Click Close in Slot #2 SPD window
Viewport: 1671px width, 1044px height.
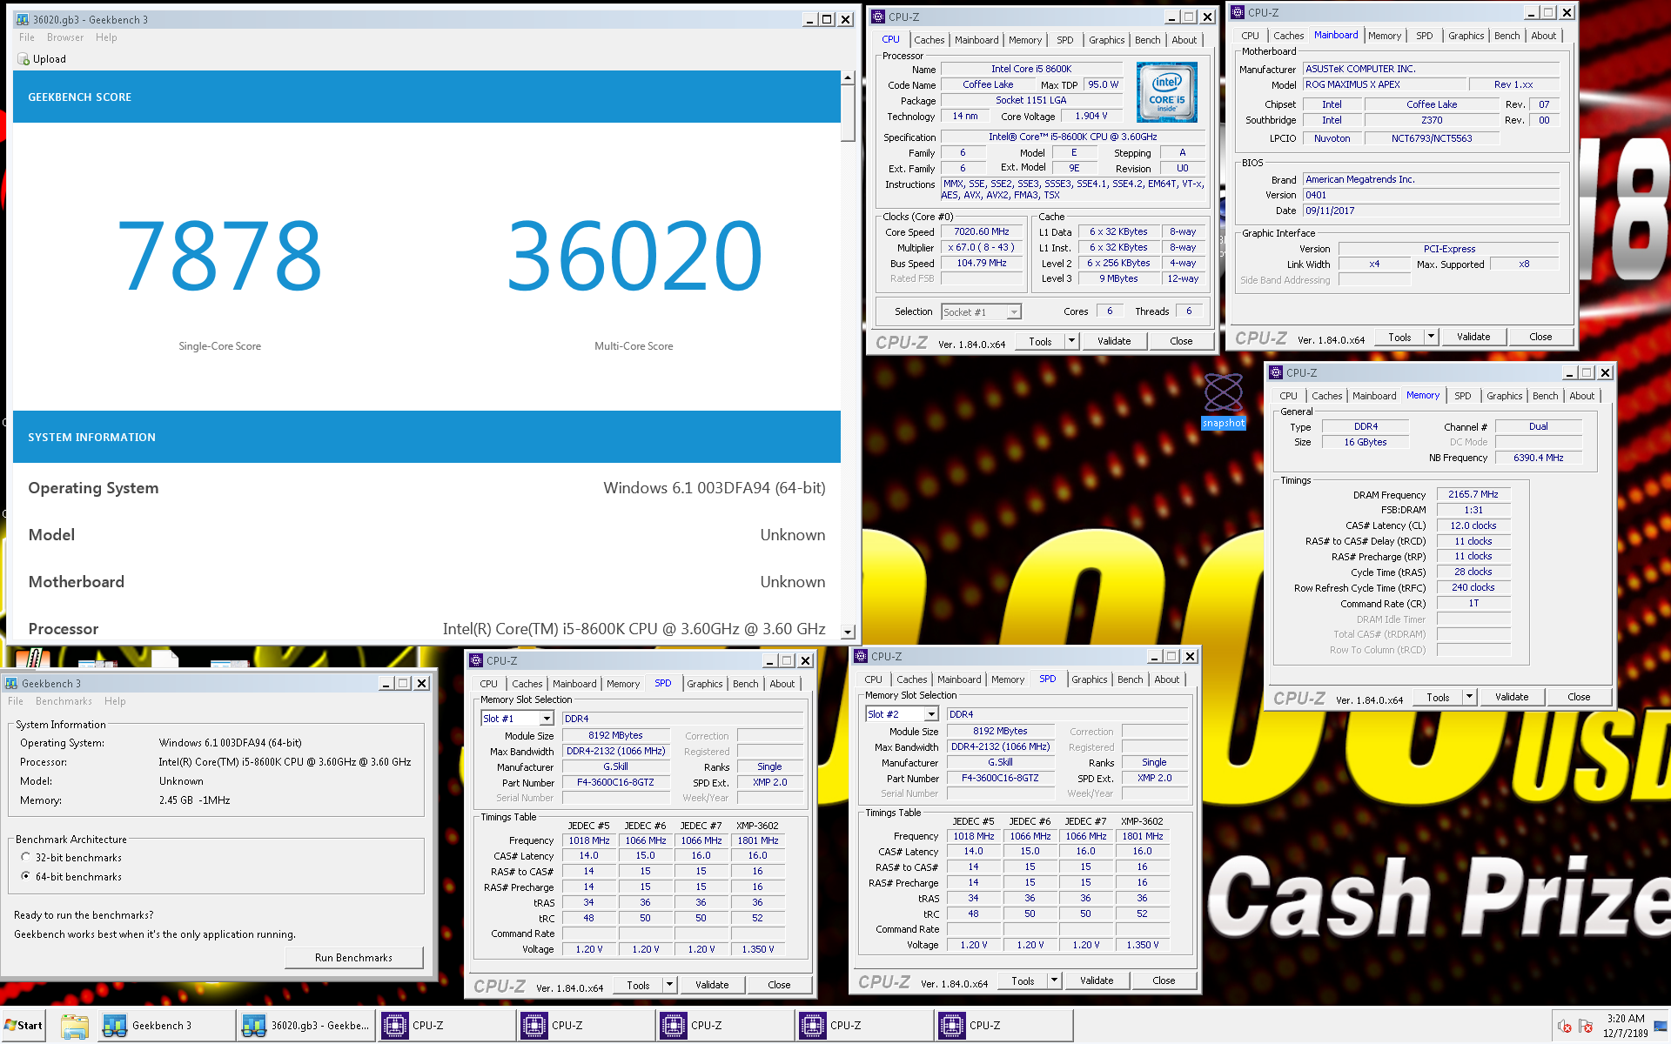click(1164, 980)
